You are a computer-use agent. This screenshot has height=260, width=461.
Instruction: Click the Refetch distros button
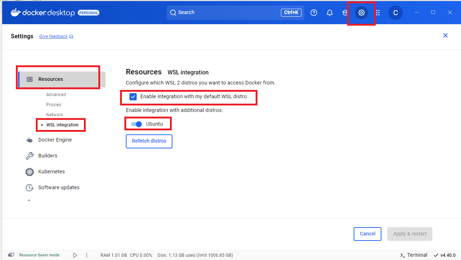149,141
